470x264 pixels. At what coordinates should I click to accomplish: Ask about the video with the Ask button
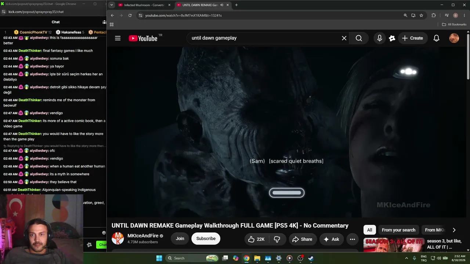(x=331, y=239)
